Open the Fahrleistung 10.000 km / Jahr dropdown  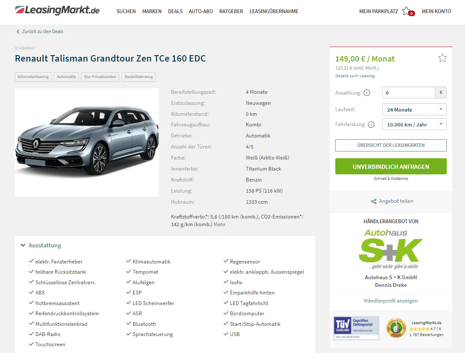(414, 124)
